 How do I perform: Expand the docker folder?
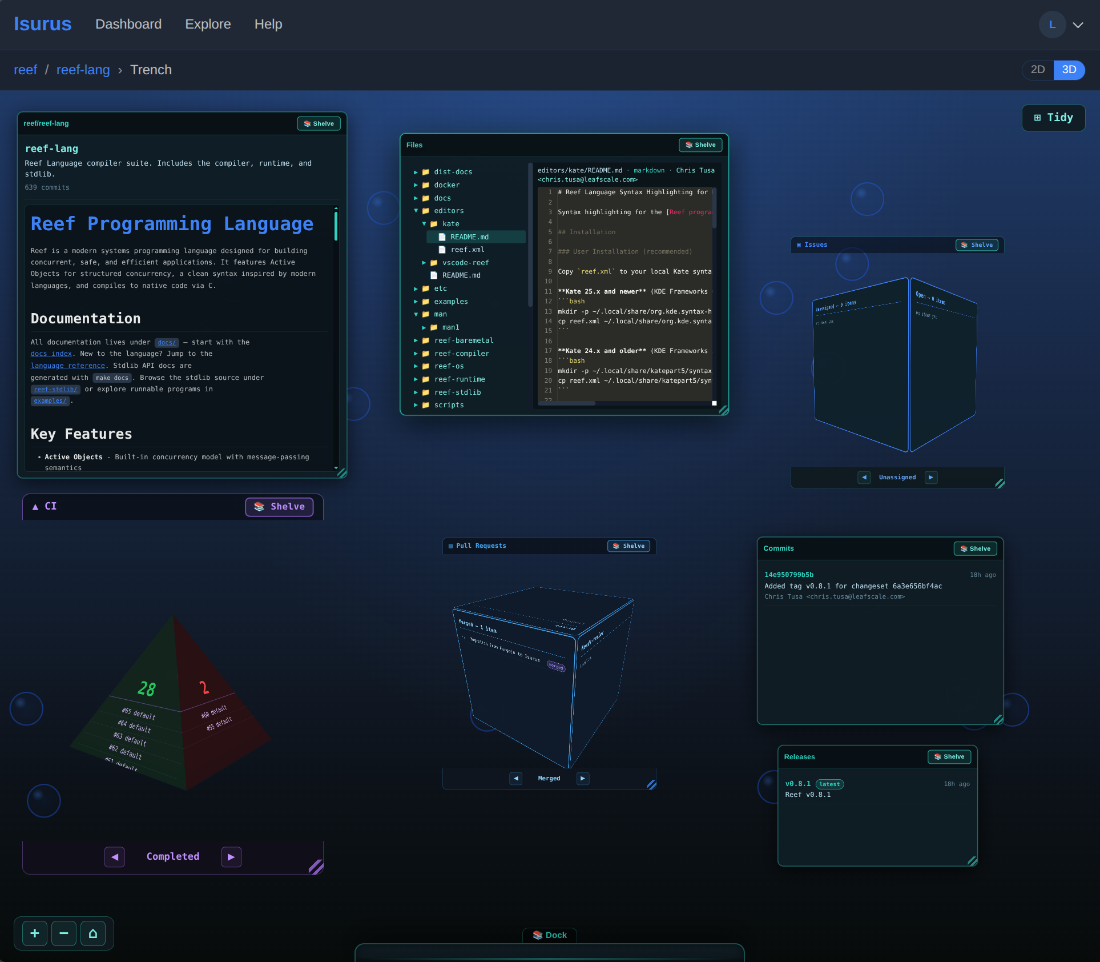[x=416, y=185]
